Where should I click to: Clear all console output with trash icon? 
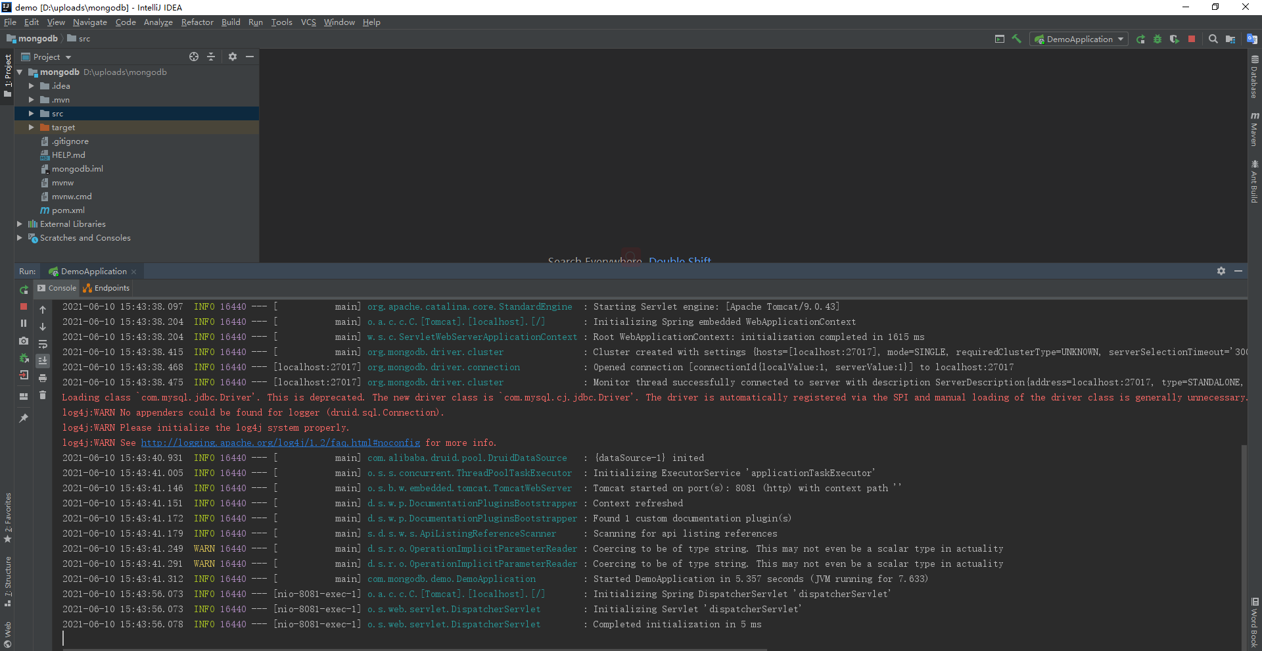[43, 395]
